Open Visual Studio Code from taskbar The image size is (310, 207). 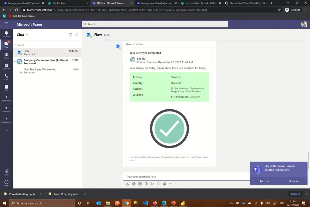click(145, 203)
